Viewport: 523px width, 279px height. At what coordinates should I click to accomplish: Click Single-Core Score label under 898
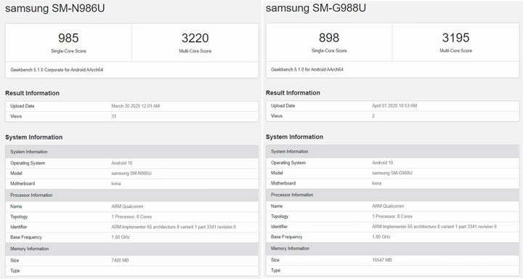click(329, 51)
